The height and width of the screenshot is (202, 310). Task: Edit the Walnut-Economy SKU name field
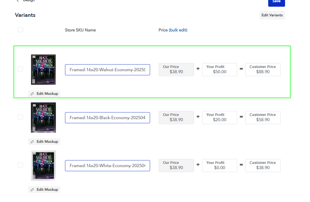pos(107,70)
